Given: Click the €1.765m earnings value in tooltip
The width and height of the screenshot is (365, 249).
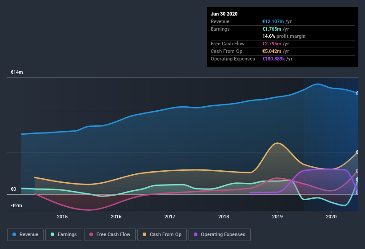Looking at the screenshot, I should (272, 29).
